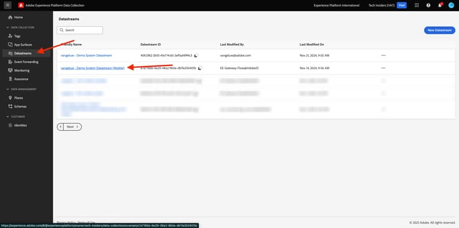Open the help question-mark menu
The width and height of the screenshot is (459, 228).
[428, 6]
